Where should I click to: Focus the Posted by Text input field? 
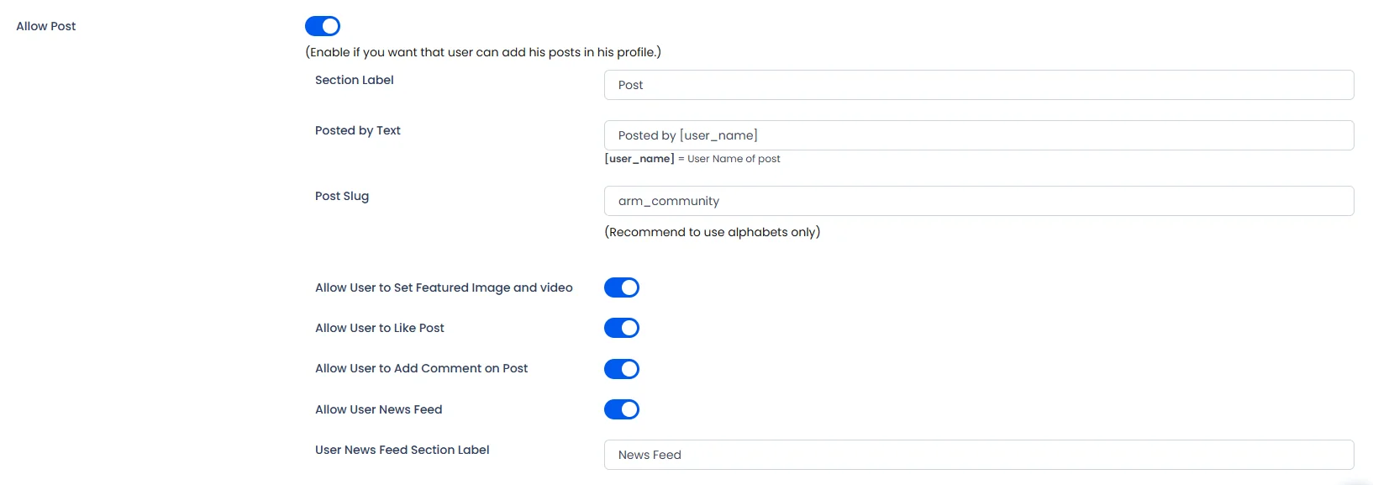point(979,135)
